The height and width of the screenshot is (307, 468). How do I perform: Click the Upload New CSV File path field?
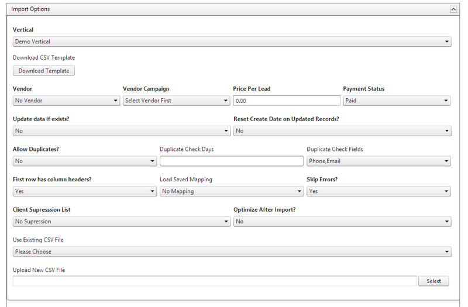[215, 281]
